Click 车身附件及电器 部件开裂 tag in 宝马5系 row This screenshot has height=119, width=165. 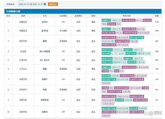point(134,29)
